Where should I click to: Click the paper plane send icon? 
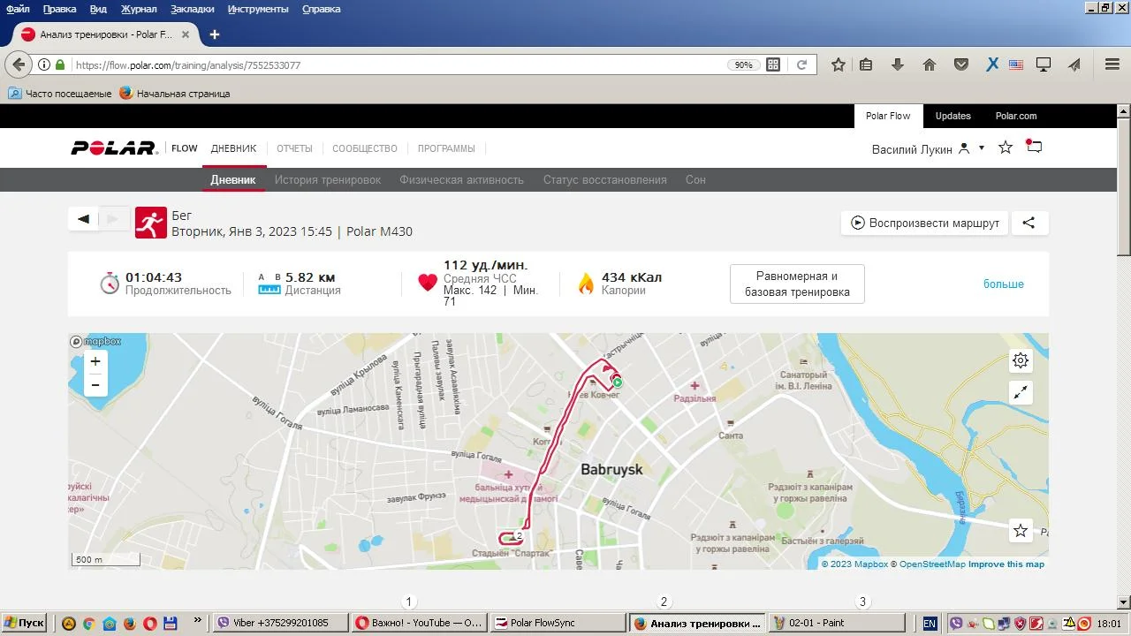point(1074,64)
